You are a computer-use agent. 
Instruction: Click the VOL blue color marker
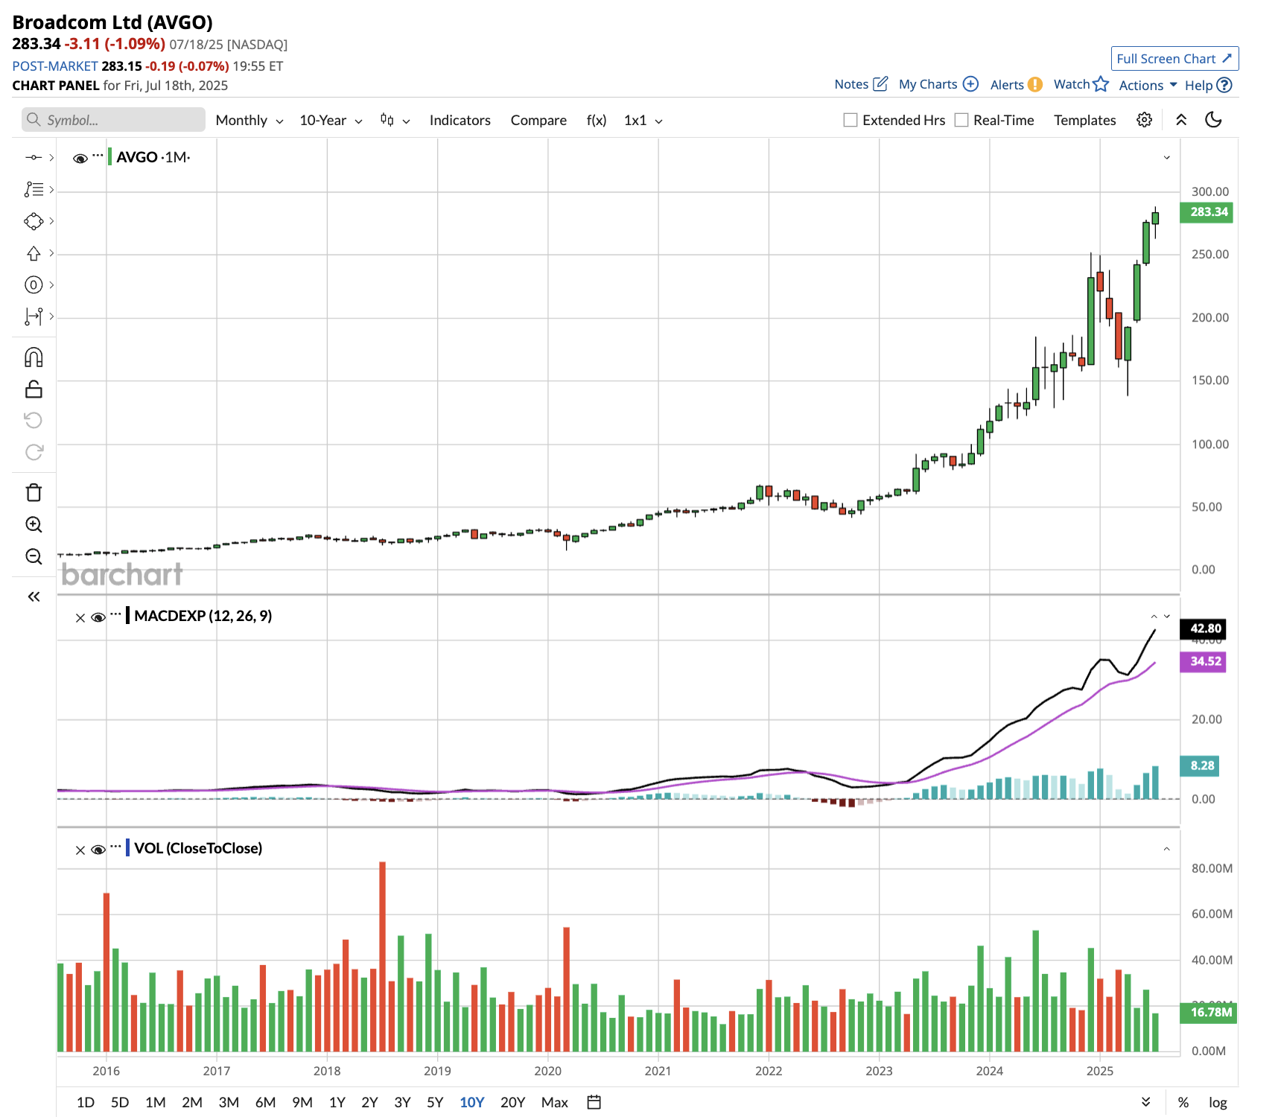point(128,848)
